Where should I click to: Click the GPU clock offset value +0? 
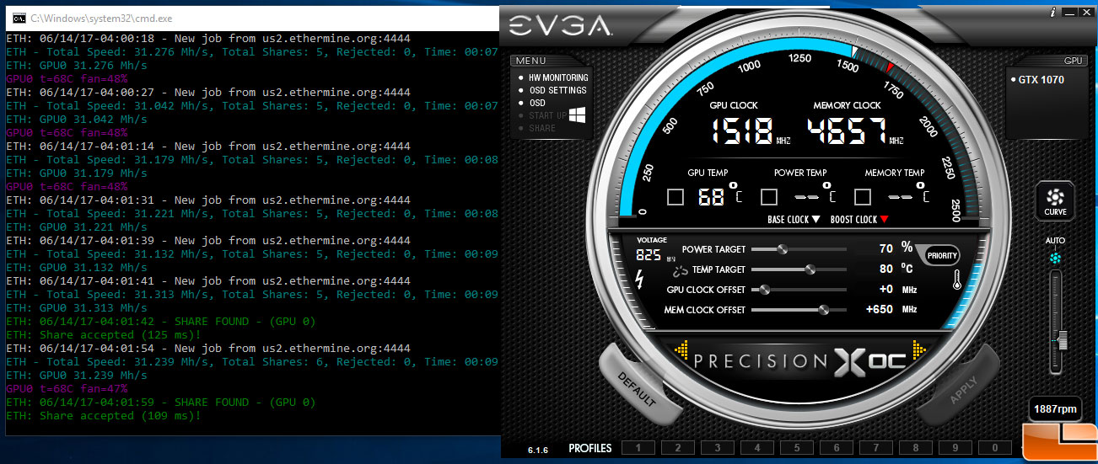coord(885,290)
